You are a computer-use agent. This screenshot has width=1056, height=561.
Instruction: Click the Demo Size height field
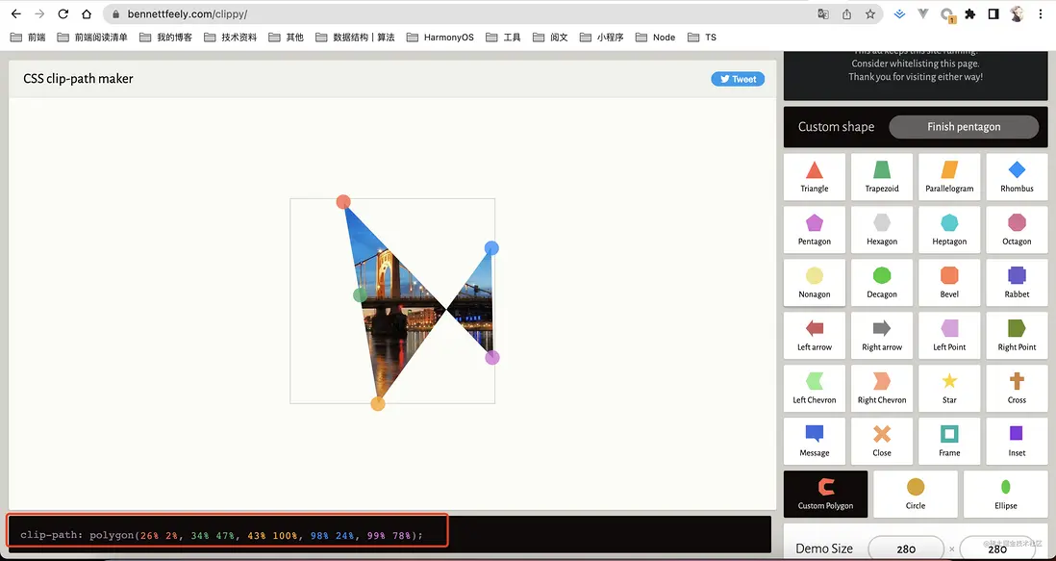point(996,548)
